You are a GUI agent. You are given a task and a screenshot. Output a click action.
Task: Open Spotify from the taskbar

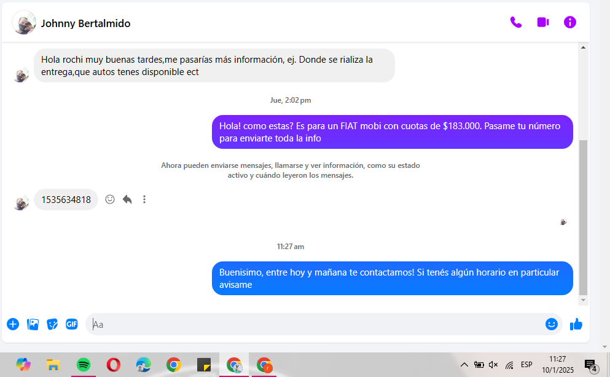pos(84,365)
